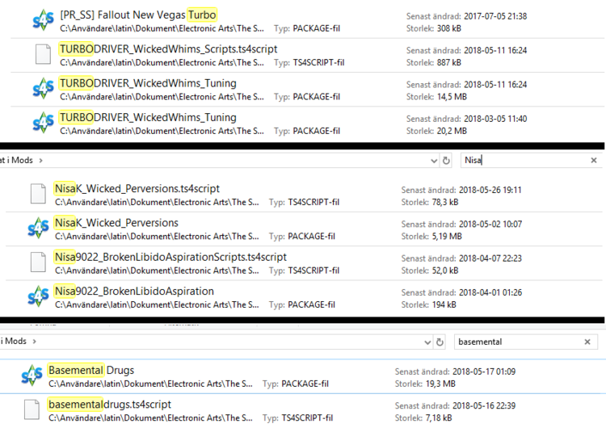Expand breadcrumb chevron after Mods in the basemental window
The image size is (606, 428).
35,342
